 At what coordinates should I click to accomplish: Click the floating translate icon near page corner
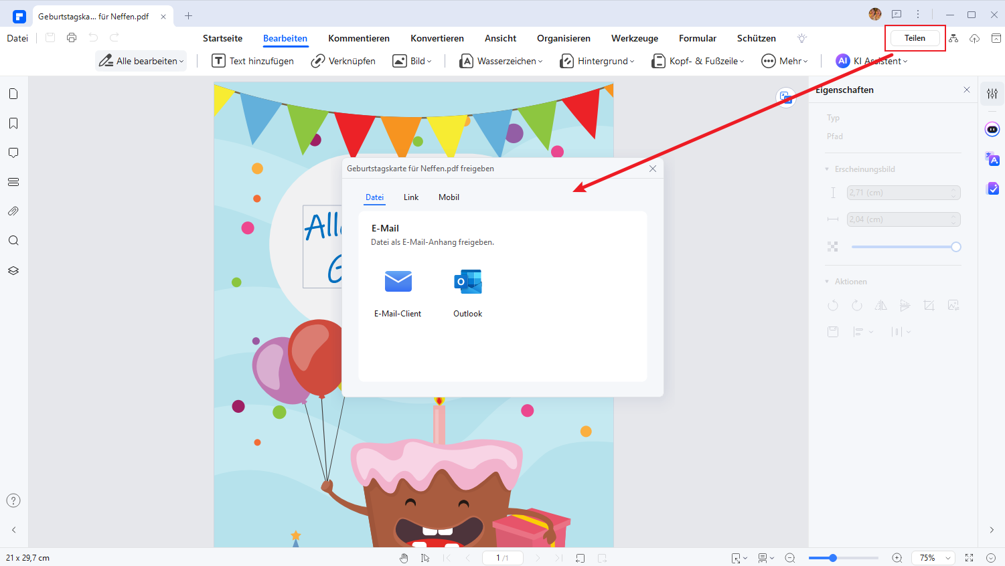pos(786,98)
